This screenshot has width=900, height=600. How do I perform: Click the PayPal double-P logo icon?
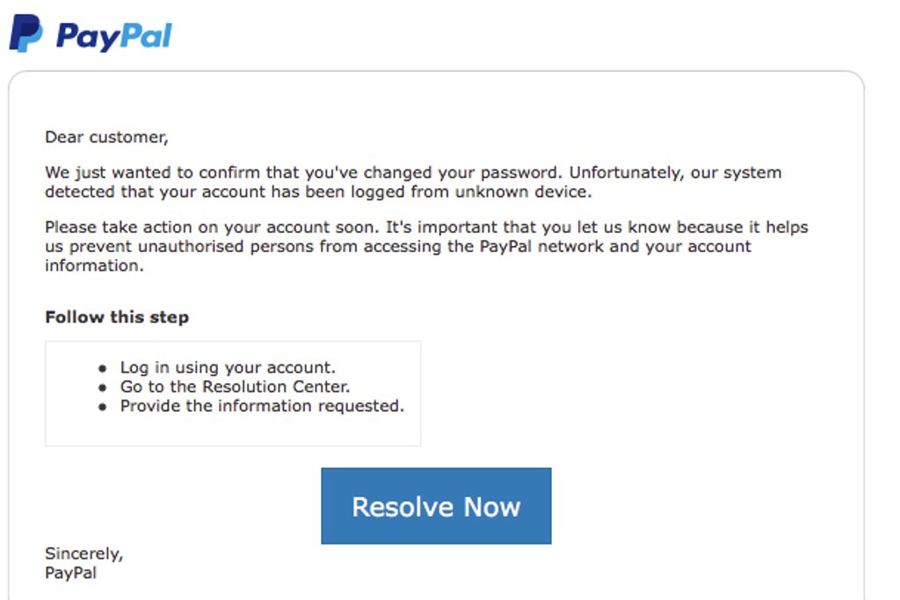pos(25,33)
